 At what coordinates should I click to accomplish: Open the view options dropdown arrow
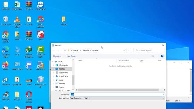(x=156, y=56)
